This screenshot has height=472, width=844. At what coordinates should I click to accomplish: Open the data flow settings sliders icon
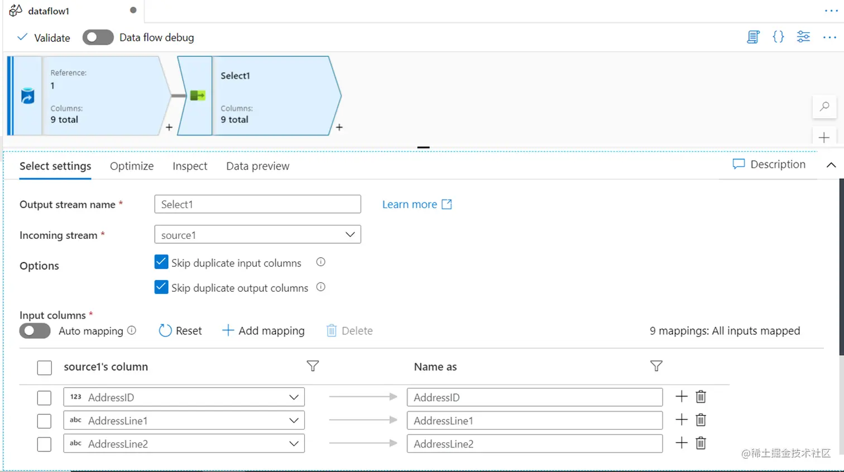(x=803, y=37)
